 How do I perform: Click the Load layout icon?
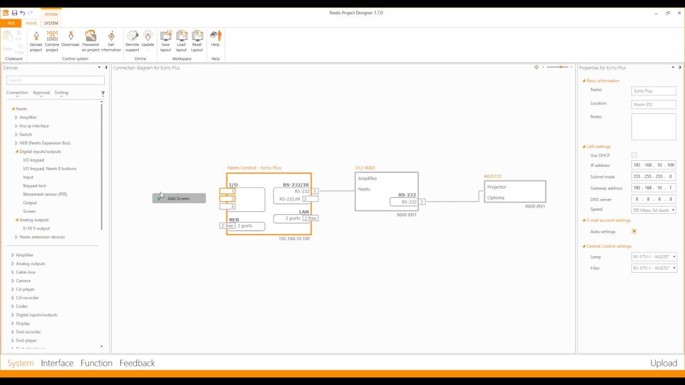pyautogui.click(x=181, y=37)
